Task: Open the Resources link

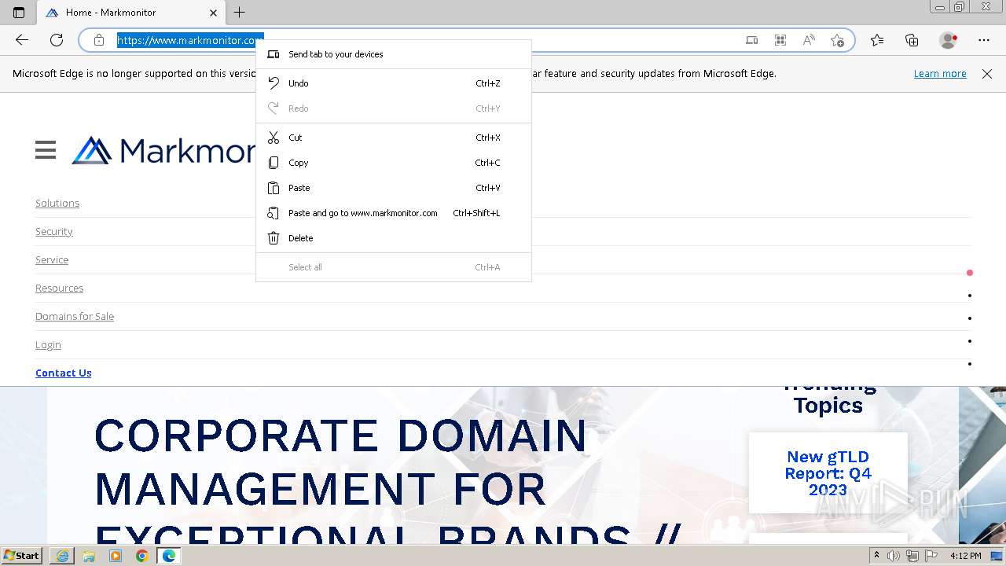Action: [x=59, y=288]
